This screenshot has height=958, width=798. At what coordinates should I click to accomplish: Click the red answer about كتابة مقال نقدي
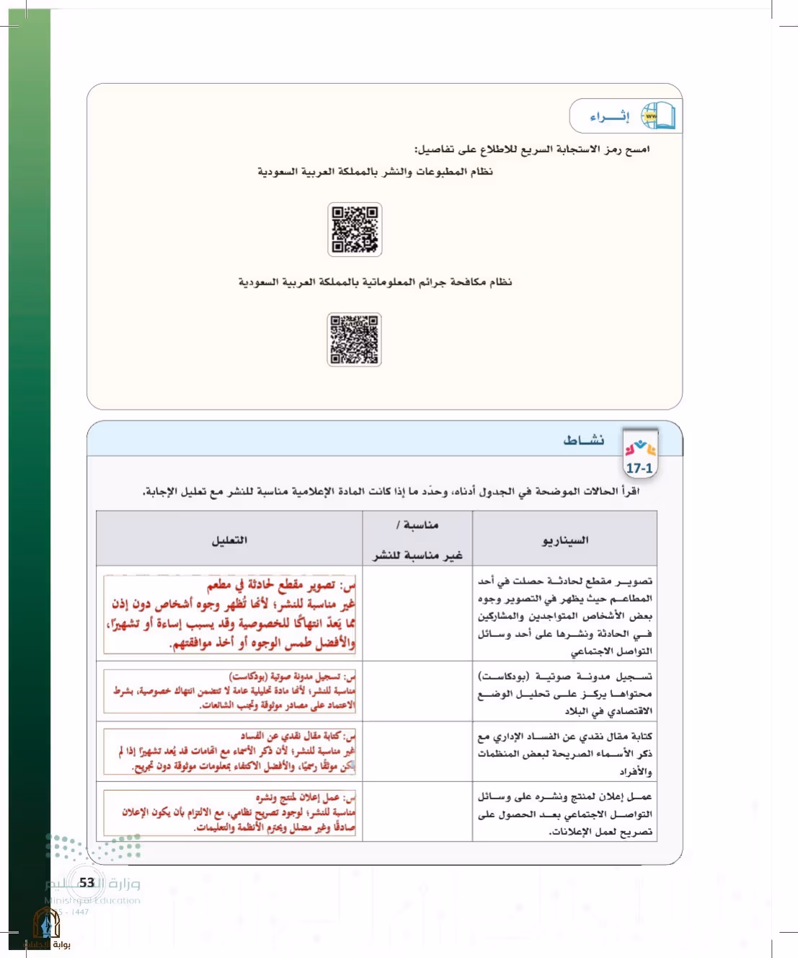230,751
